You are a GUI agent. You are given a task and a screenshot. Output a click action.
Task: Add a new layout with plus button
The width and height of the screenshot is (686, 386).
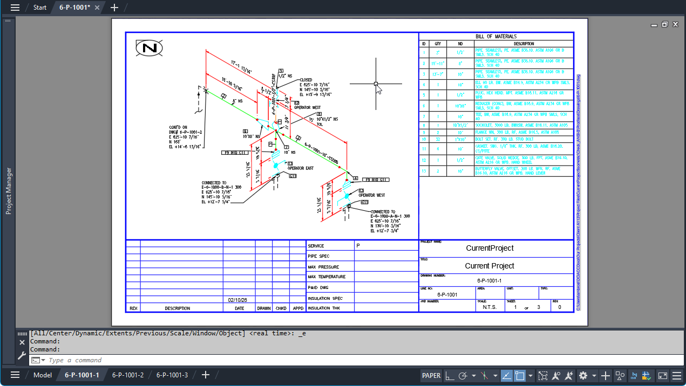point(205,375)
